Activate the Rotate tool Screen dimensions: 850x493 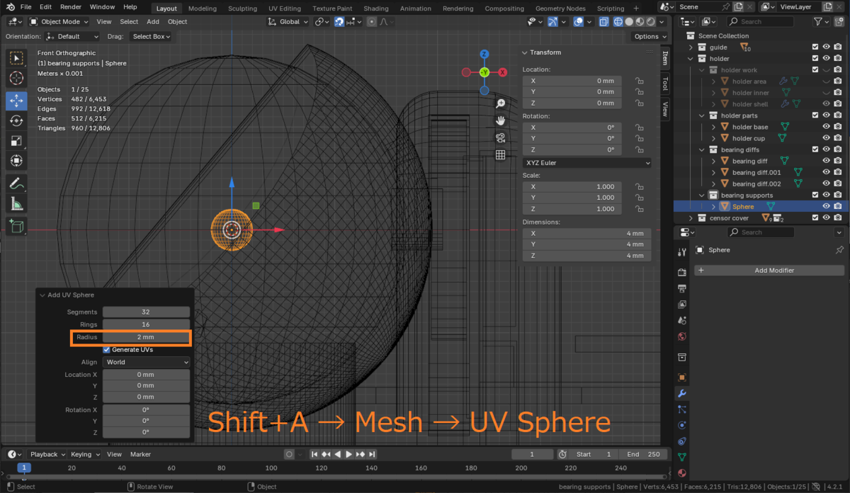point(16,120)
